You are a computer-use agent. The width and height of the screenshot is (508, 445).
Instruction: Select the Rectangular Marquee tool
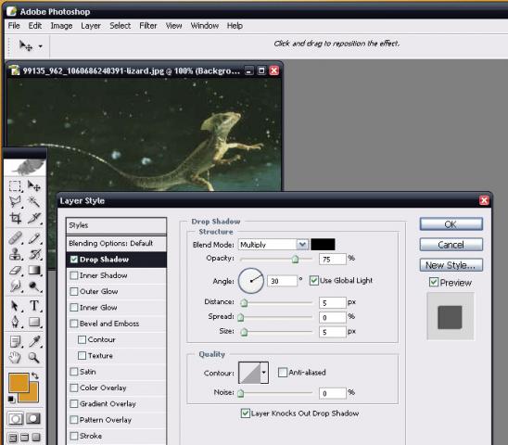[15, 186]
